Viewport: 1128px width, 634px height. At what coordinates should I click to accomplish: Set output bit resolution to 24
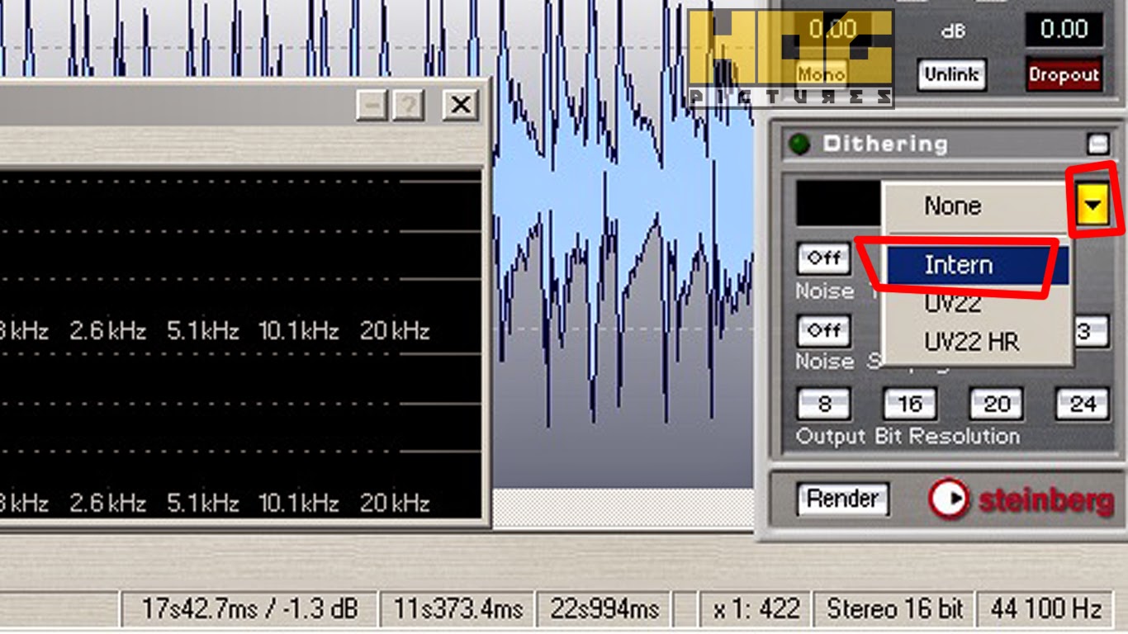coord(1083,404)
